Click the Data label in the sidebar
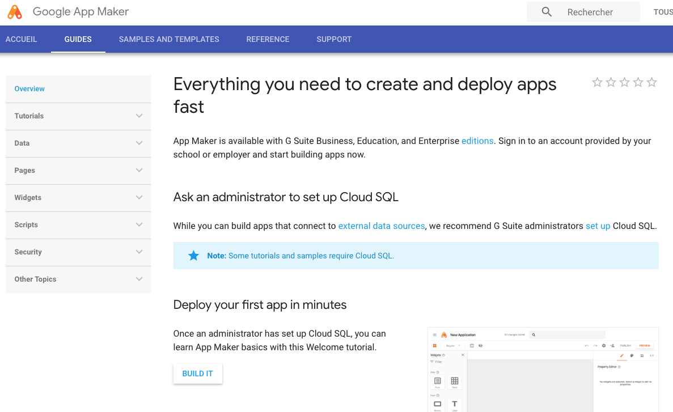 [22, 143]
